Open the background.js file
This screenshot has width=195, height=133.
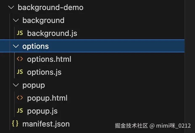tap(52, 33)
